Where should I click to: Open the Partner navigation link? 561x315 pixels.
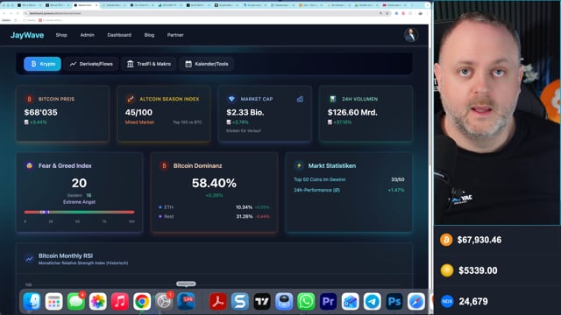click(x=175, y=35)
